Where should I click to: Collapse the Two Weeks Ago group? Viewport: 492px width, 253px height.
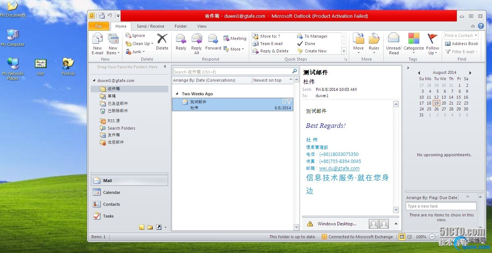[177, 94]
